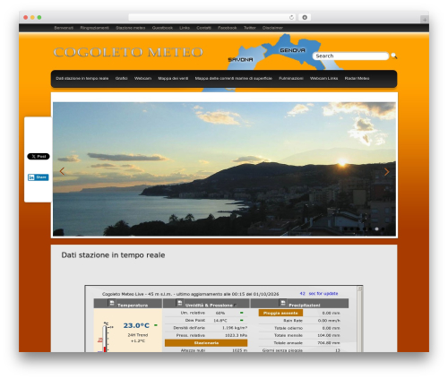448x379 pixels.
Task: Open Ringraziamenti in top menu
Action: pyautogui.click(x=94, y=28)
